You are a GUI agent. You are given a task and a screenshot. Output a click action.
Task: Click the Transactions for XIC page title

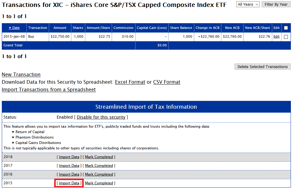click(114, 5)
